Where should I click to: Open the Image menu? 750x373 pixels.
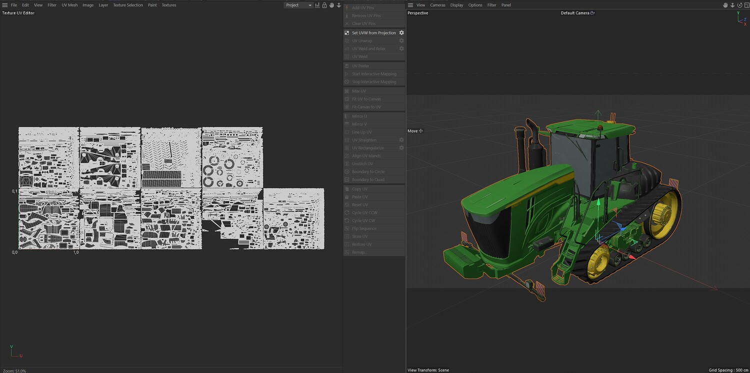click(x=88, y=5)
